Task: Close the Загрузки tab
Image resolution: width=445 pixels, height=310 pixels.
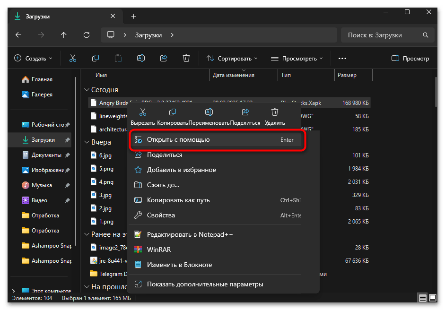Action: (x=113, y=16)
